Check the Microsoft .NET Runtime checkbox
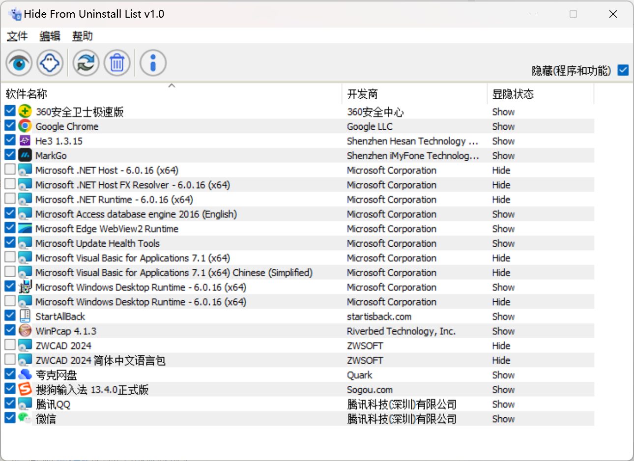Image resolution: width=634 pixels, height=461 pixels. point(10,199)
